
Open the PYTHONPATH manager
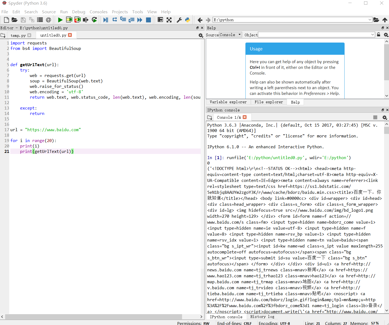pyautogui.click(x=187, y=20)
